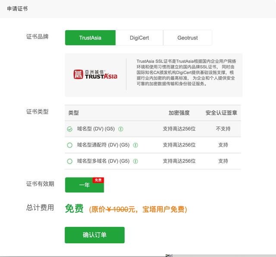Select the 域名型多域名 (DV) (G5) radio option
Image resolution: width=276 pixels, height=257 pixels.
click(x=70, y=161)
